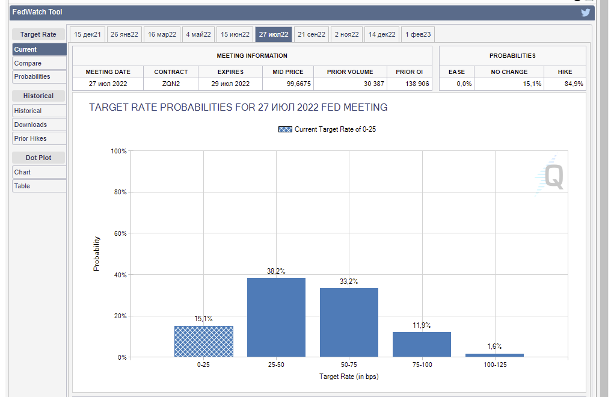Open the 15 дек21 meeting tab
This screenshot has height=397, width=611.
tap(87, 35)
